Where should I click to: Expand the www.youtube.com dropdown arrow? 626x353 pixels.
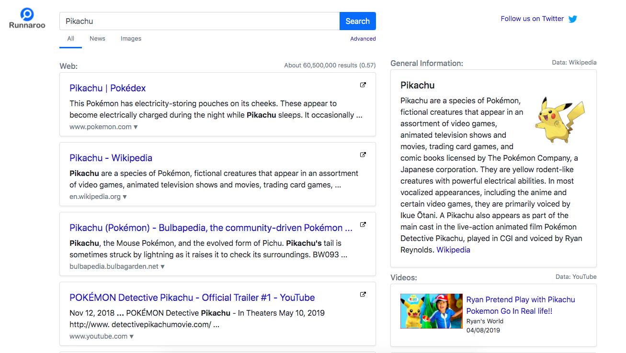pyautogui.click(x=132, y=337)
